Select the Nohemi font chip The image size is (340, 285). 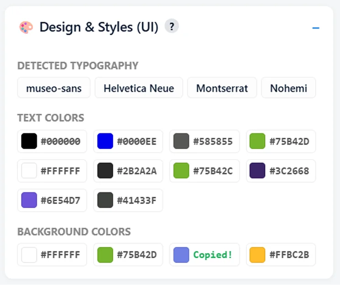point(289,88)
